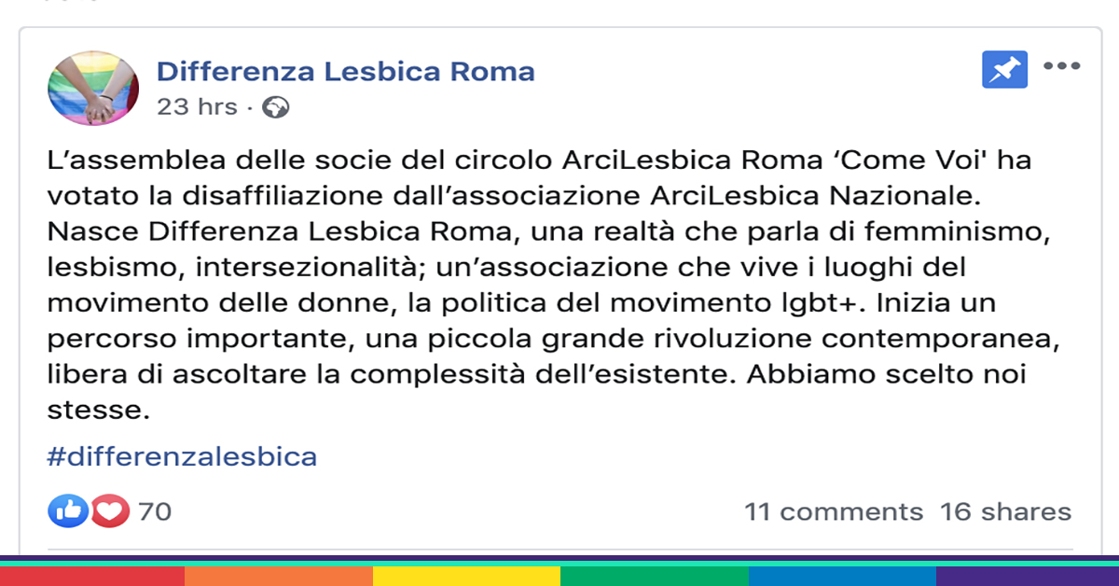Select the yellow rainbow stripe segment
The image size is (1119, 586).
point(466,576)
